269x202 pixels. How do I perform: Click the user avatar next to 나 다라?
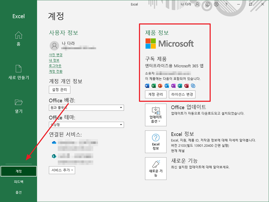tap(54, 46)
